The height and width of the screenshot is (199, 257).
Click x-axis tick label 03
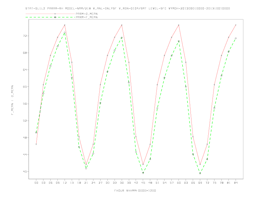(43, 183)
